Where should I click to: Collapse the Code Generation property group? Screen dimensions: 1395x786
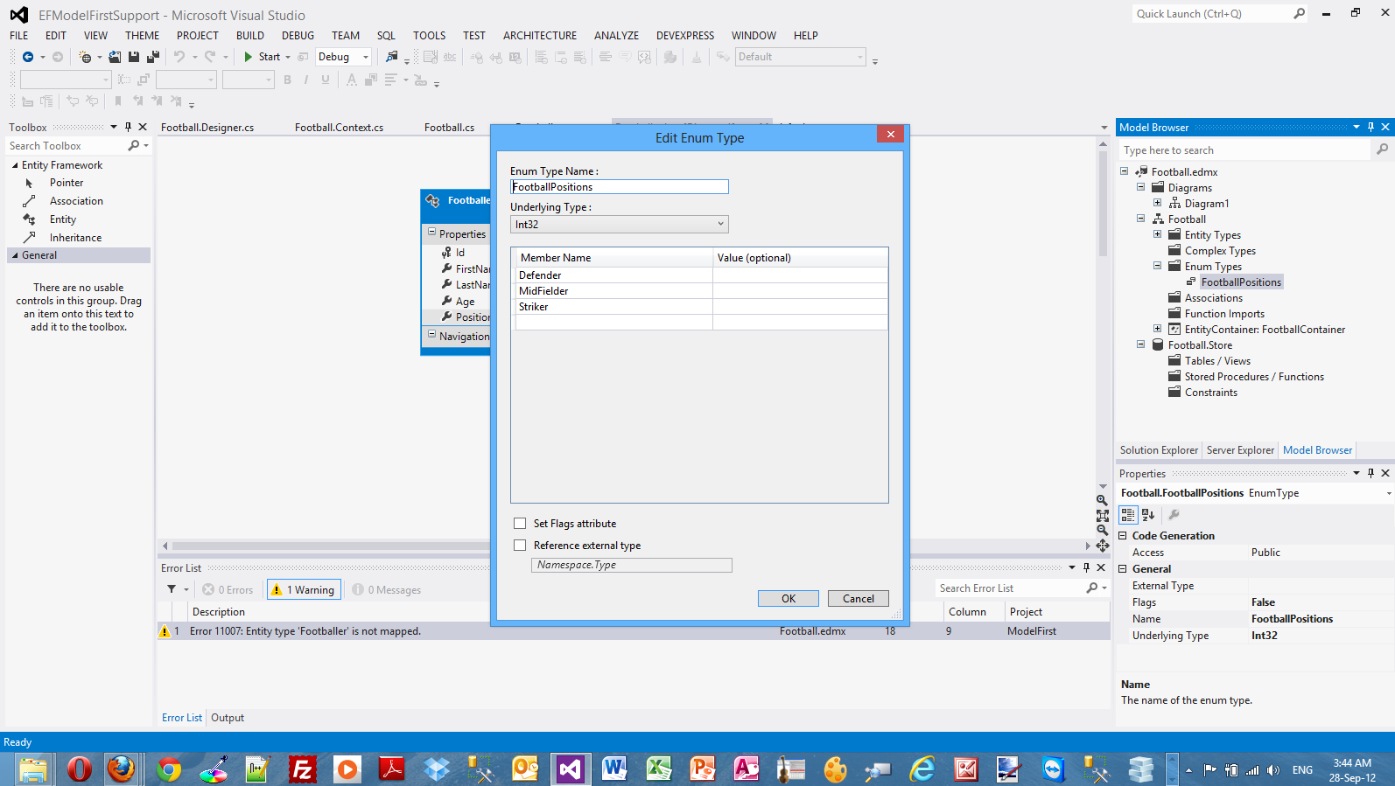point(1124,535)
